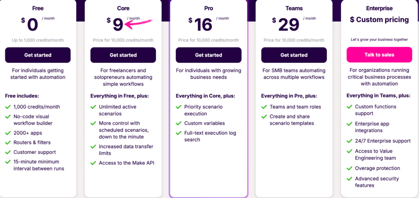Viewport: 419px width, 198px height.
Task: Click checkmark beside Overage protection
Action: tap(349, 168)
